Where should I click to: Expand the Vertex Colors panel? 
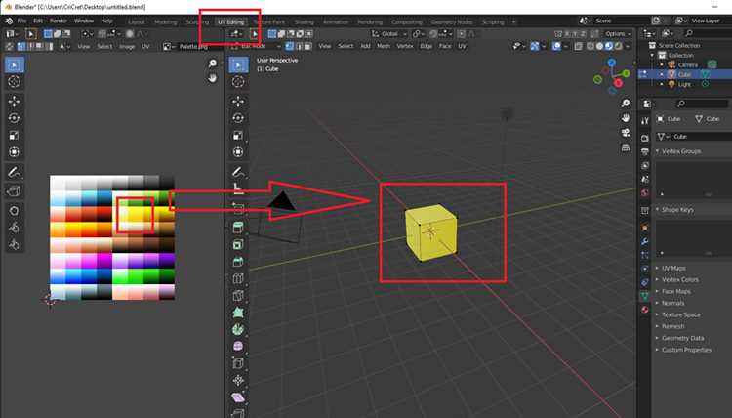[679, 279]
